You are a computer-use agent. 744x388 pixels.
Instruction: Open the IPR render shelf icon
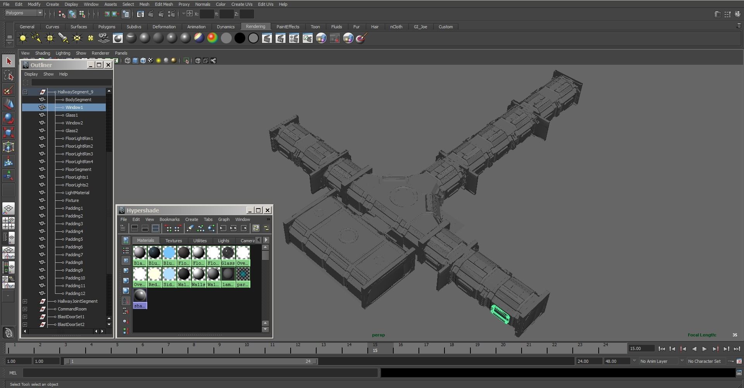click(x=281, y=38)
